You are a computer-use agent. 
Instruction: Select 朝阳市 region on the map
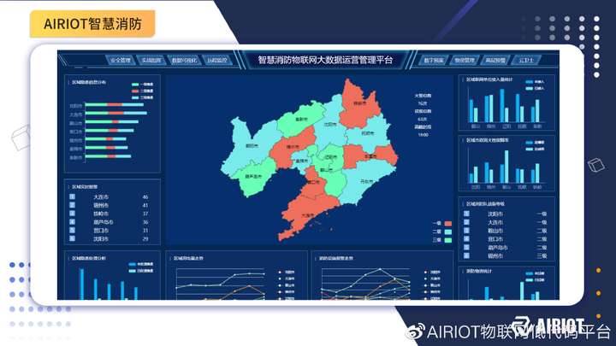252,146
